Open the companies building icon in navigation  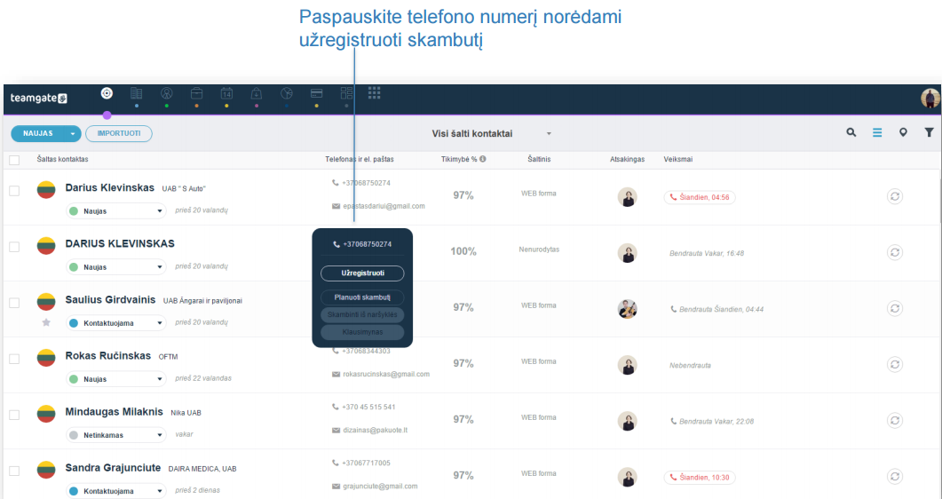pos(137,93)
